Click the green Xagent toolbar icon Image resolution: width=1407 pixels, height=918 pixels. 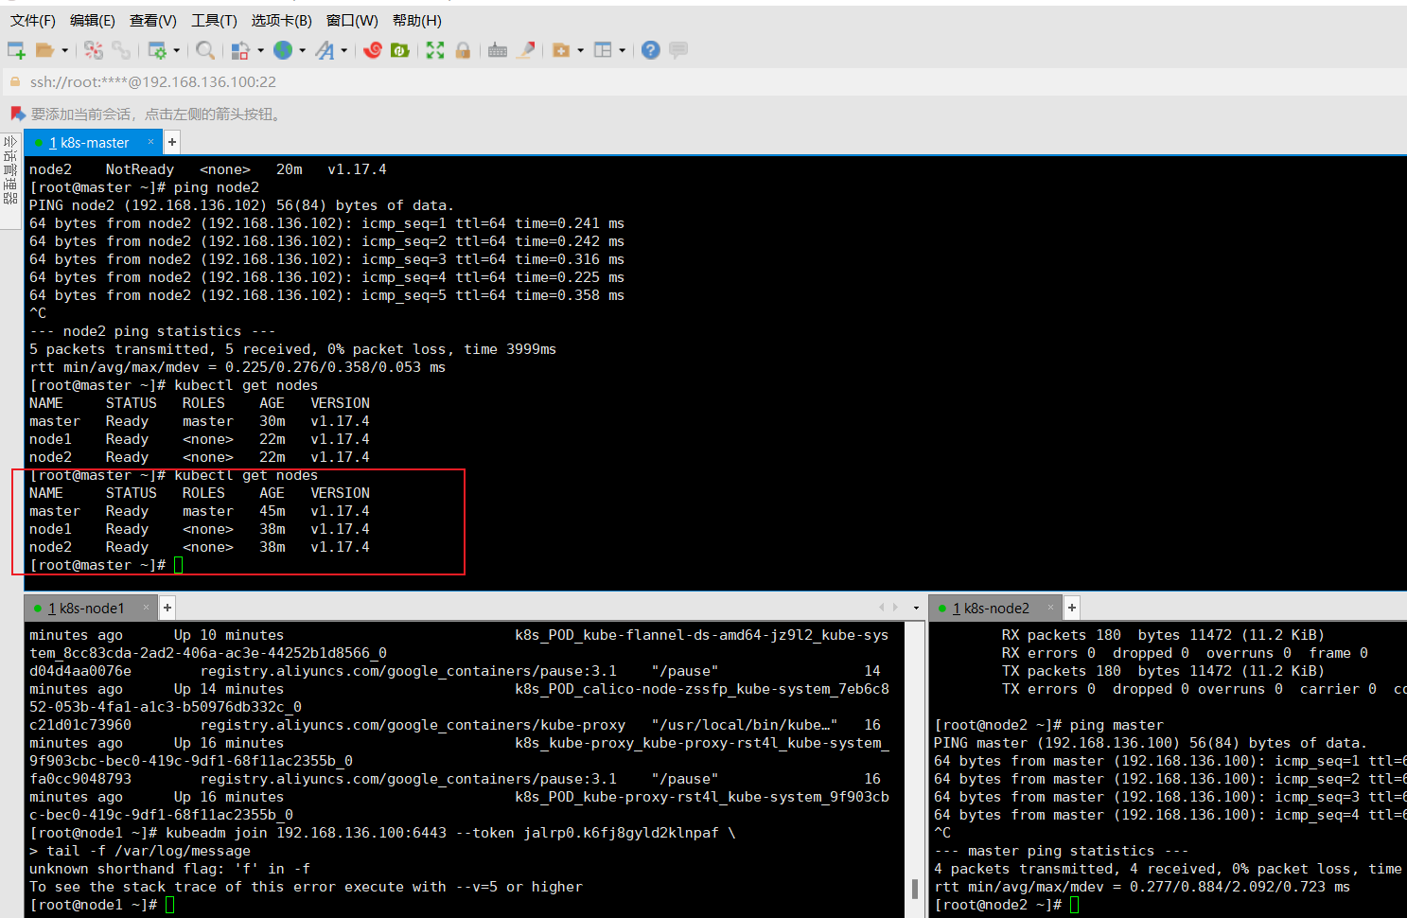(399, 50)
